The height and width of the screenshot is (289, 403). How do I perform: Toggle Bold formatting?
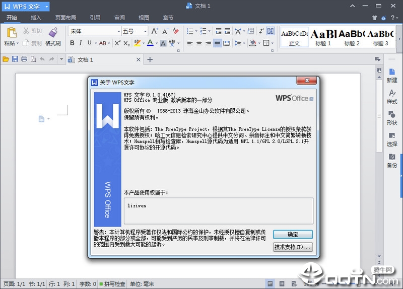72,43
